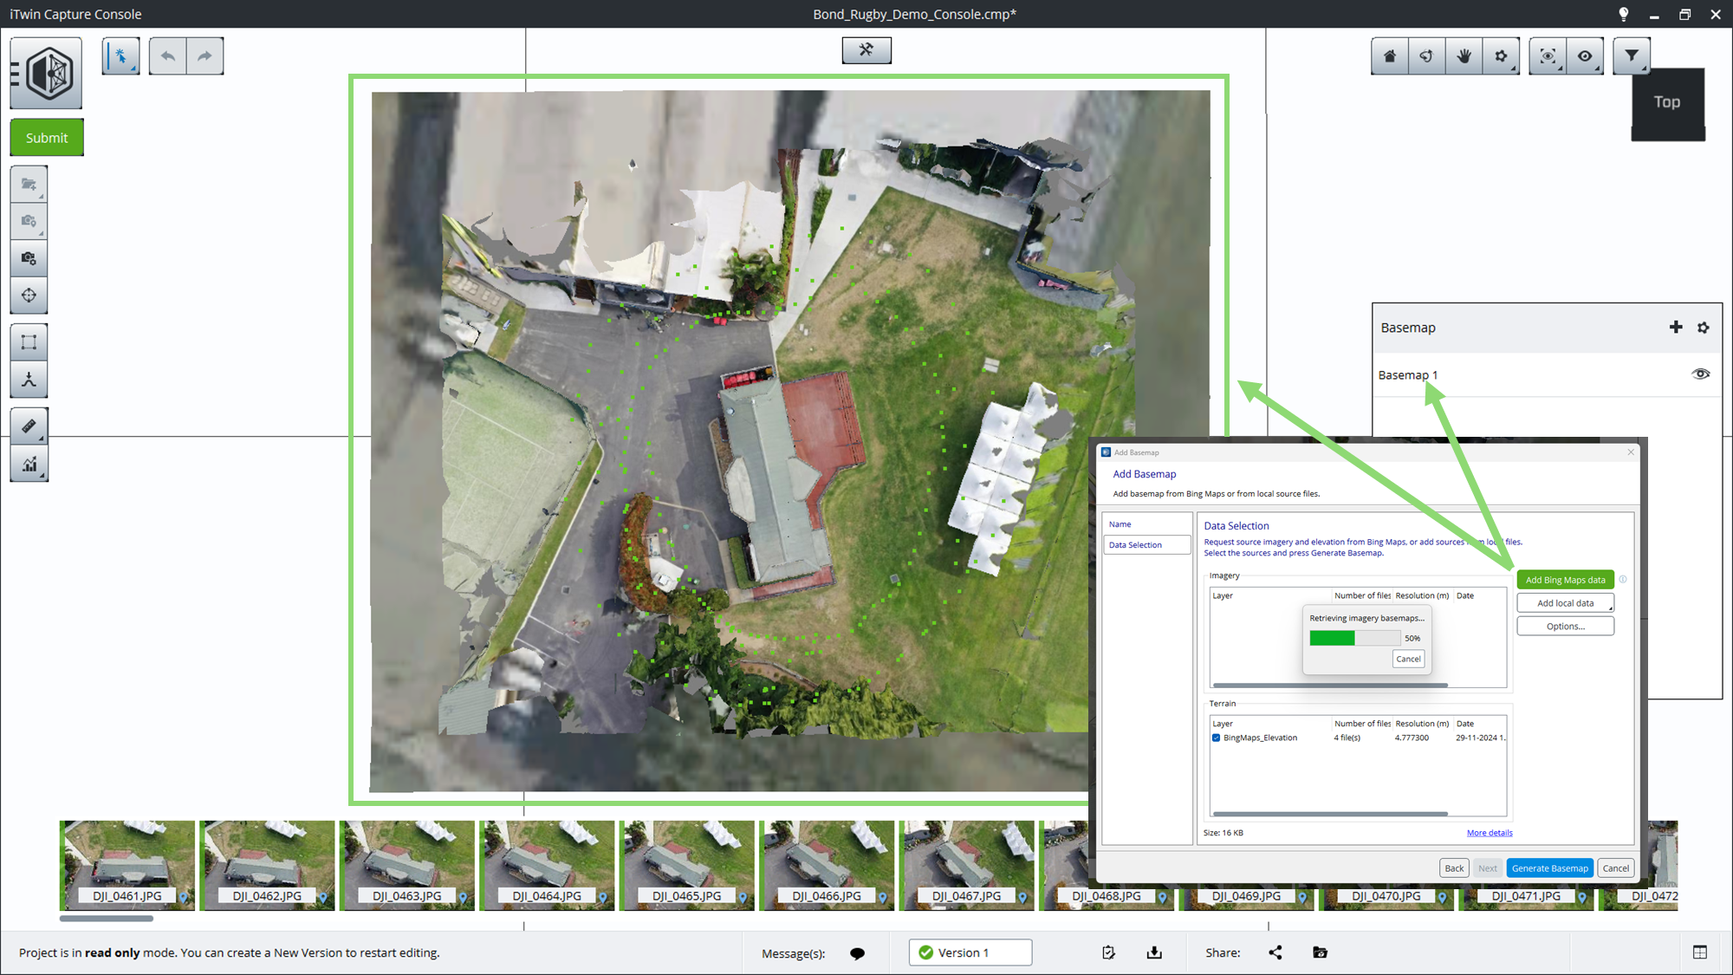1733x975 pixels.
Task: Select the measurement ruler tool
Action: (29, 426)
